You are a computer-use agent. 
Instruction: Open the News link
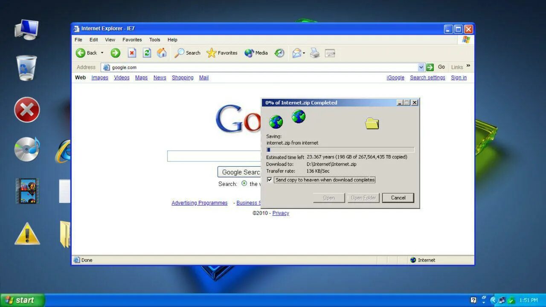pos(160,78)
